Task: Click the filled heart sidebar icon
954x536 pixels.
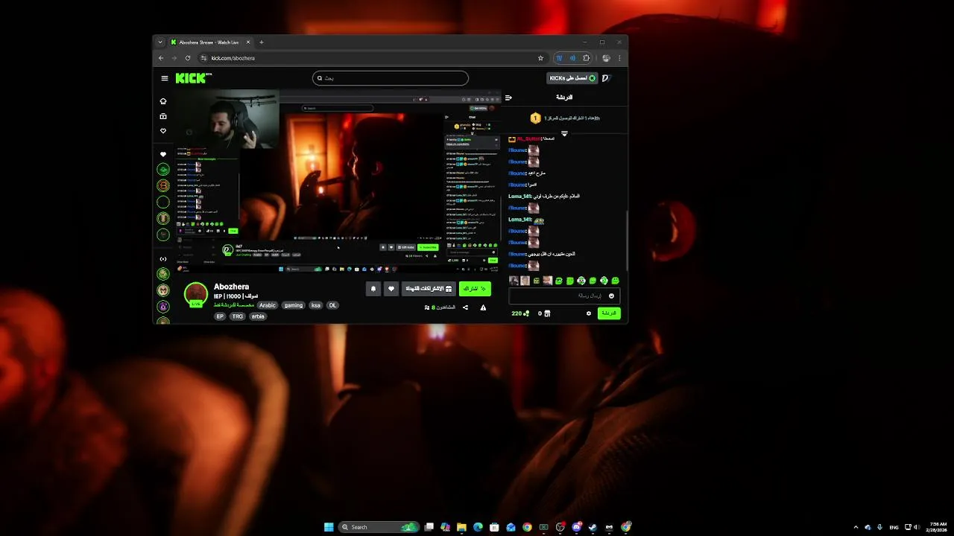Action: pos(163,154)
